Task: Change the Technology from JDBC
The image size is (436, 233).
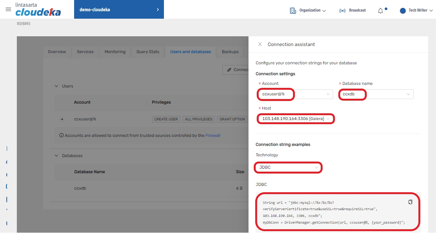Action: tap(288, 168)
